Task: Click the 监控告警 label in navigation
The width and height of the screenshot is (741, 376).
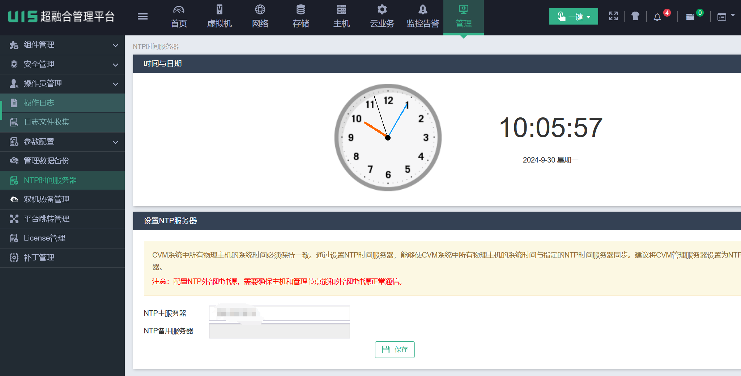Action: (x=423, y=23)
